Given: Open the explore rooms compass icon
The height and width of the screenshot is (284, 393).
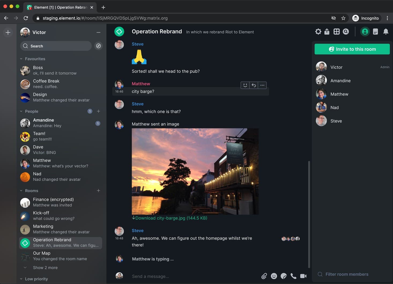Looking at the screenshot, I should (x=98, y=46).
